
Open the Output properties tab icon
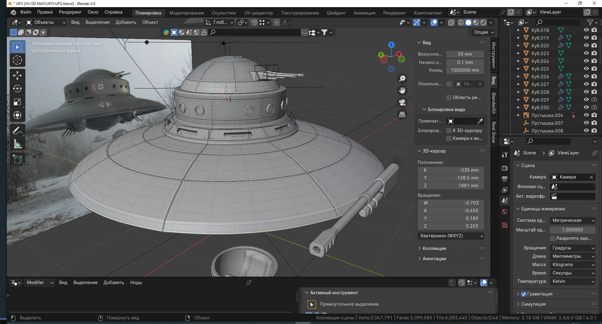(x=505, y=179)
